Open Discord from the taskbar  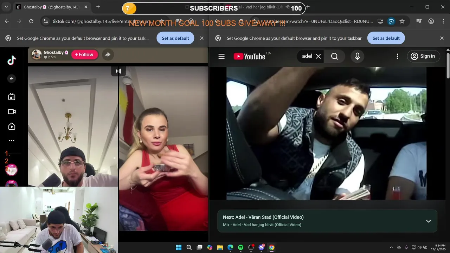tap(261, 247)
